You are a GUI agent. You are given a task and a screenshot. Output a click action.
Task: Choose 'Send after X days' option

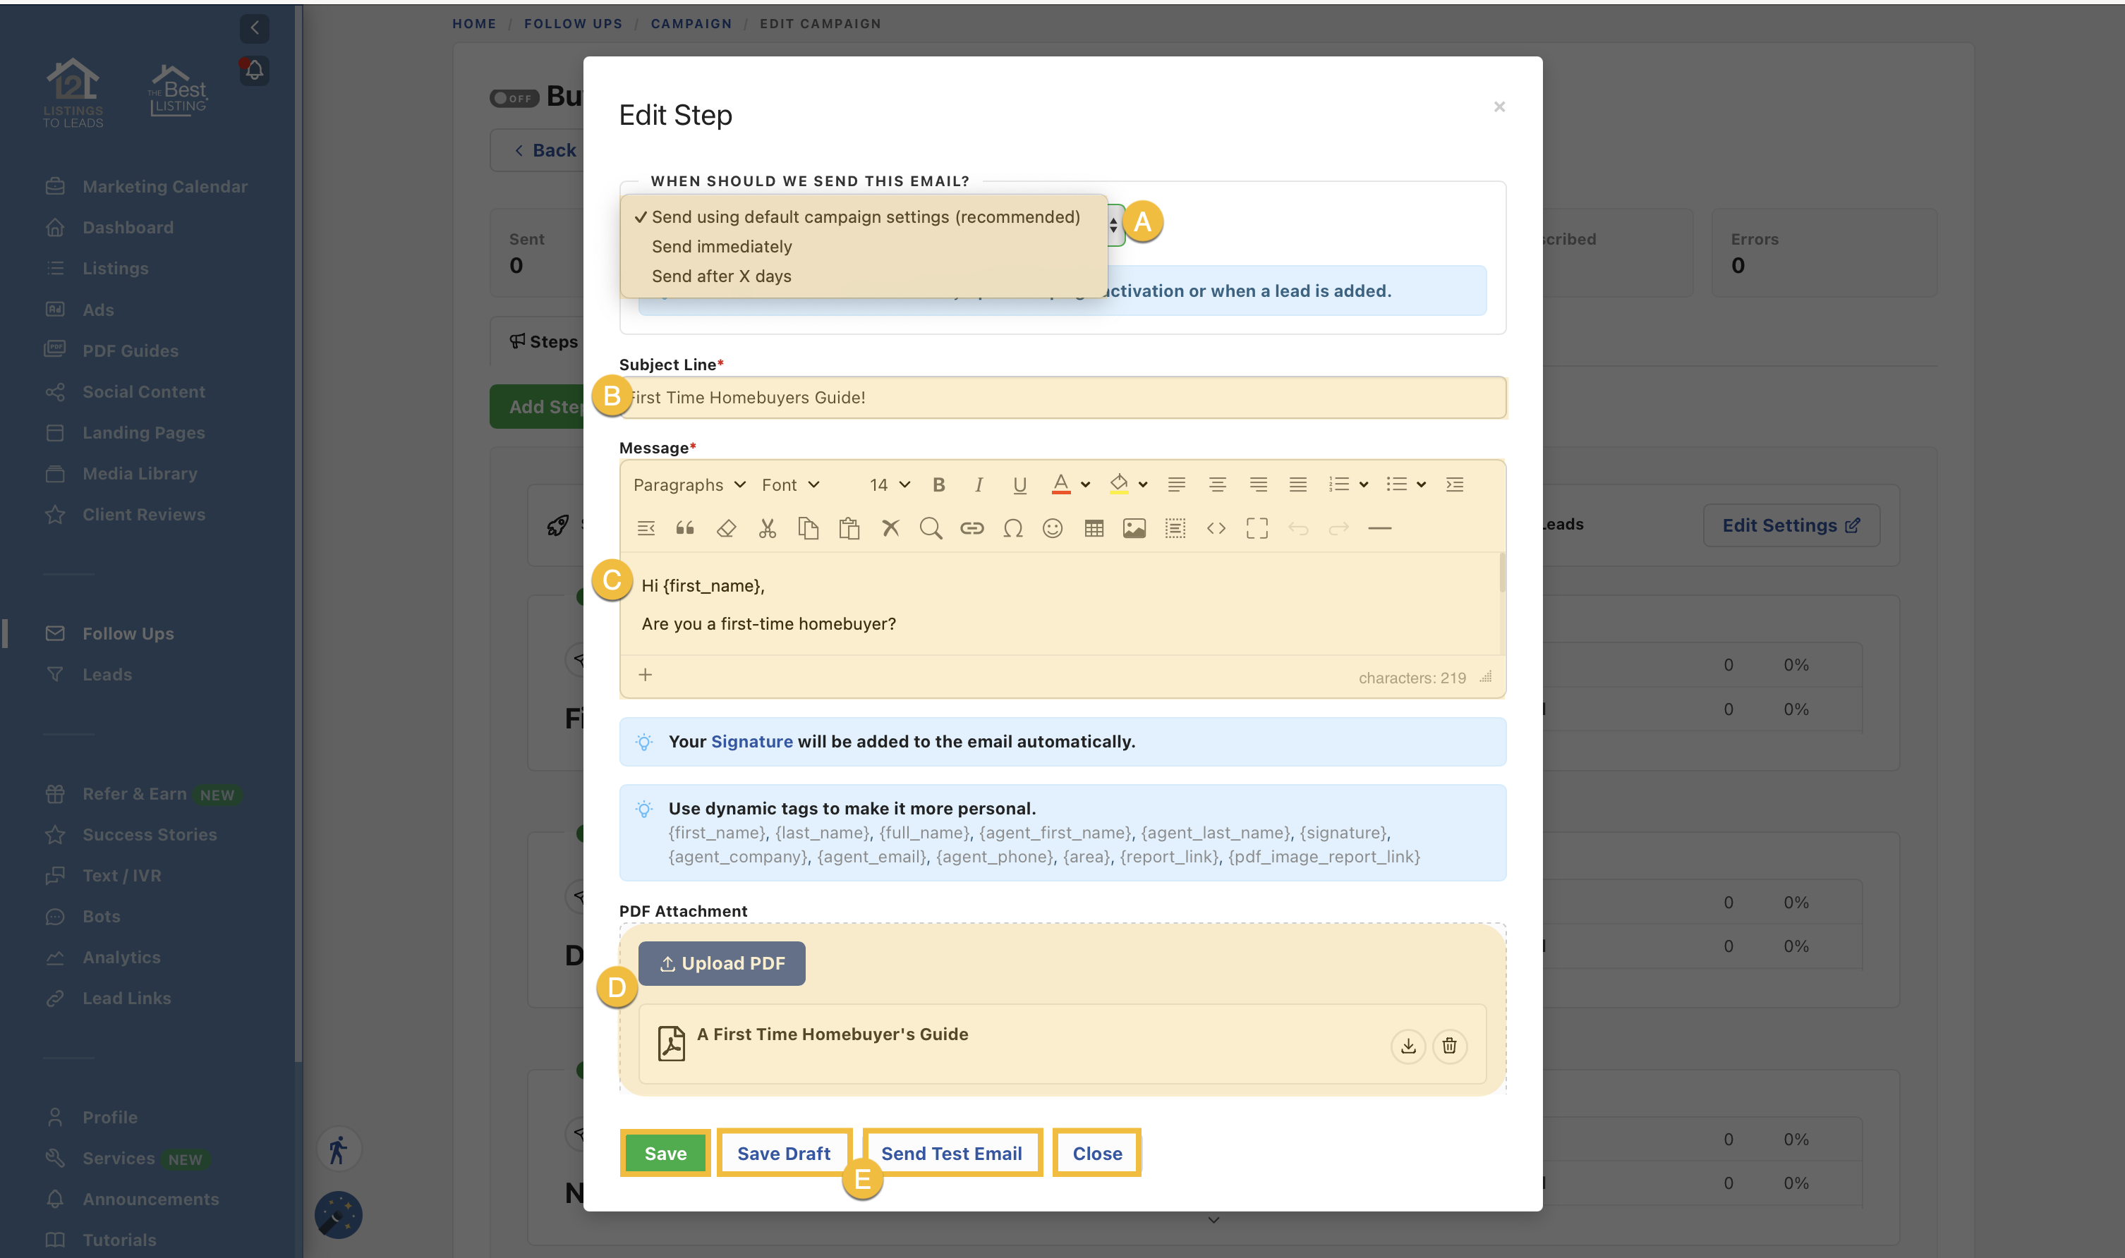click(722, 276)
